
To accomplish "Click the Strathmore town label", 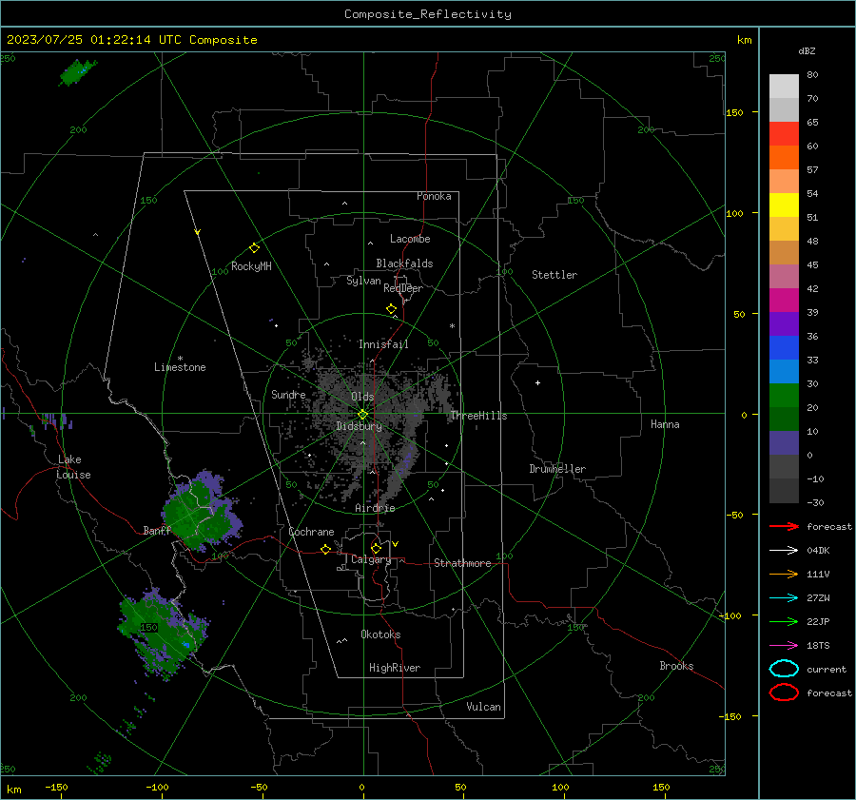I will tap(462, 563).
